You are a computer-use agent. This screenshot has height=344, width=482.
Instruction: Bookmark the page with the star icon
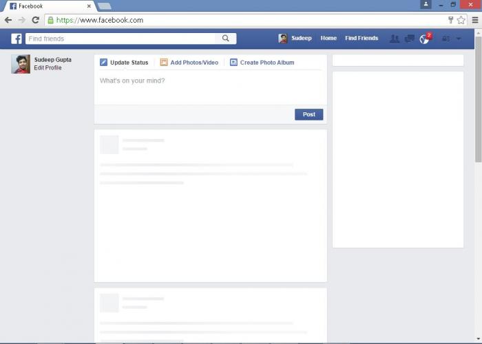461,20
